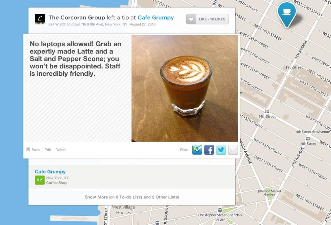
Task: Expand Show More lists section
Action: click(132, 197)
